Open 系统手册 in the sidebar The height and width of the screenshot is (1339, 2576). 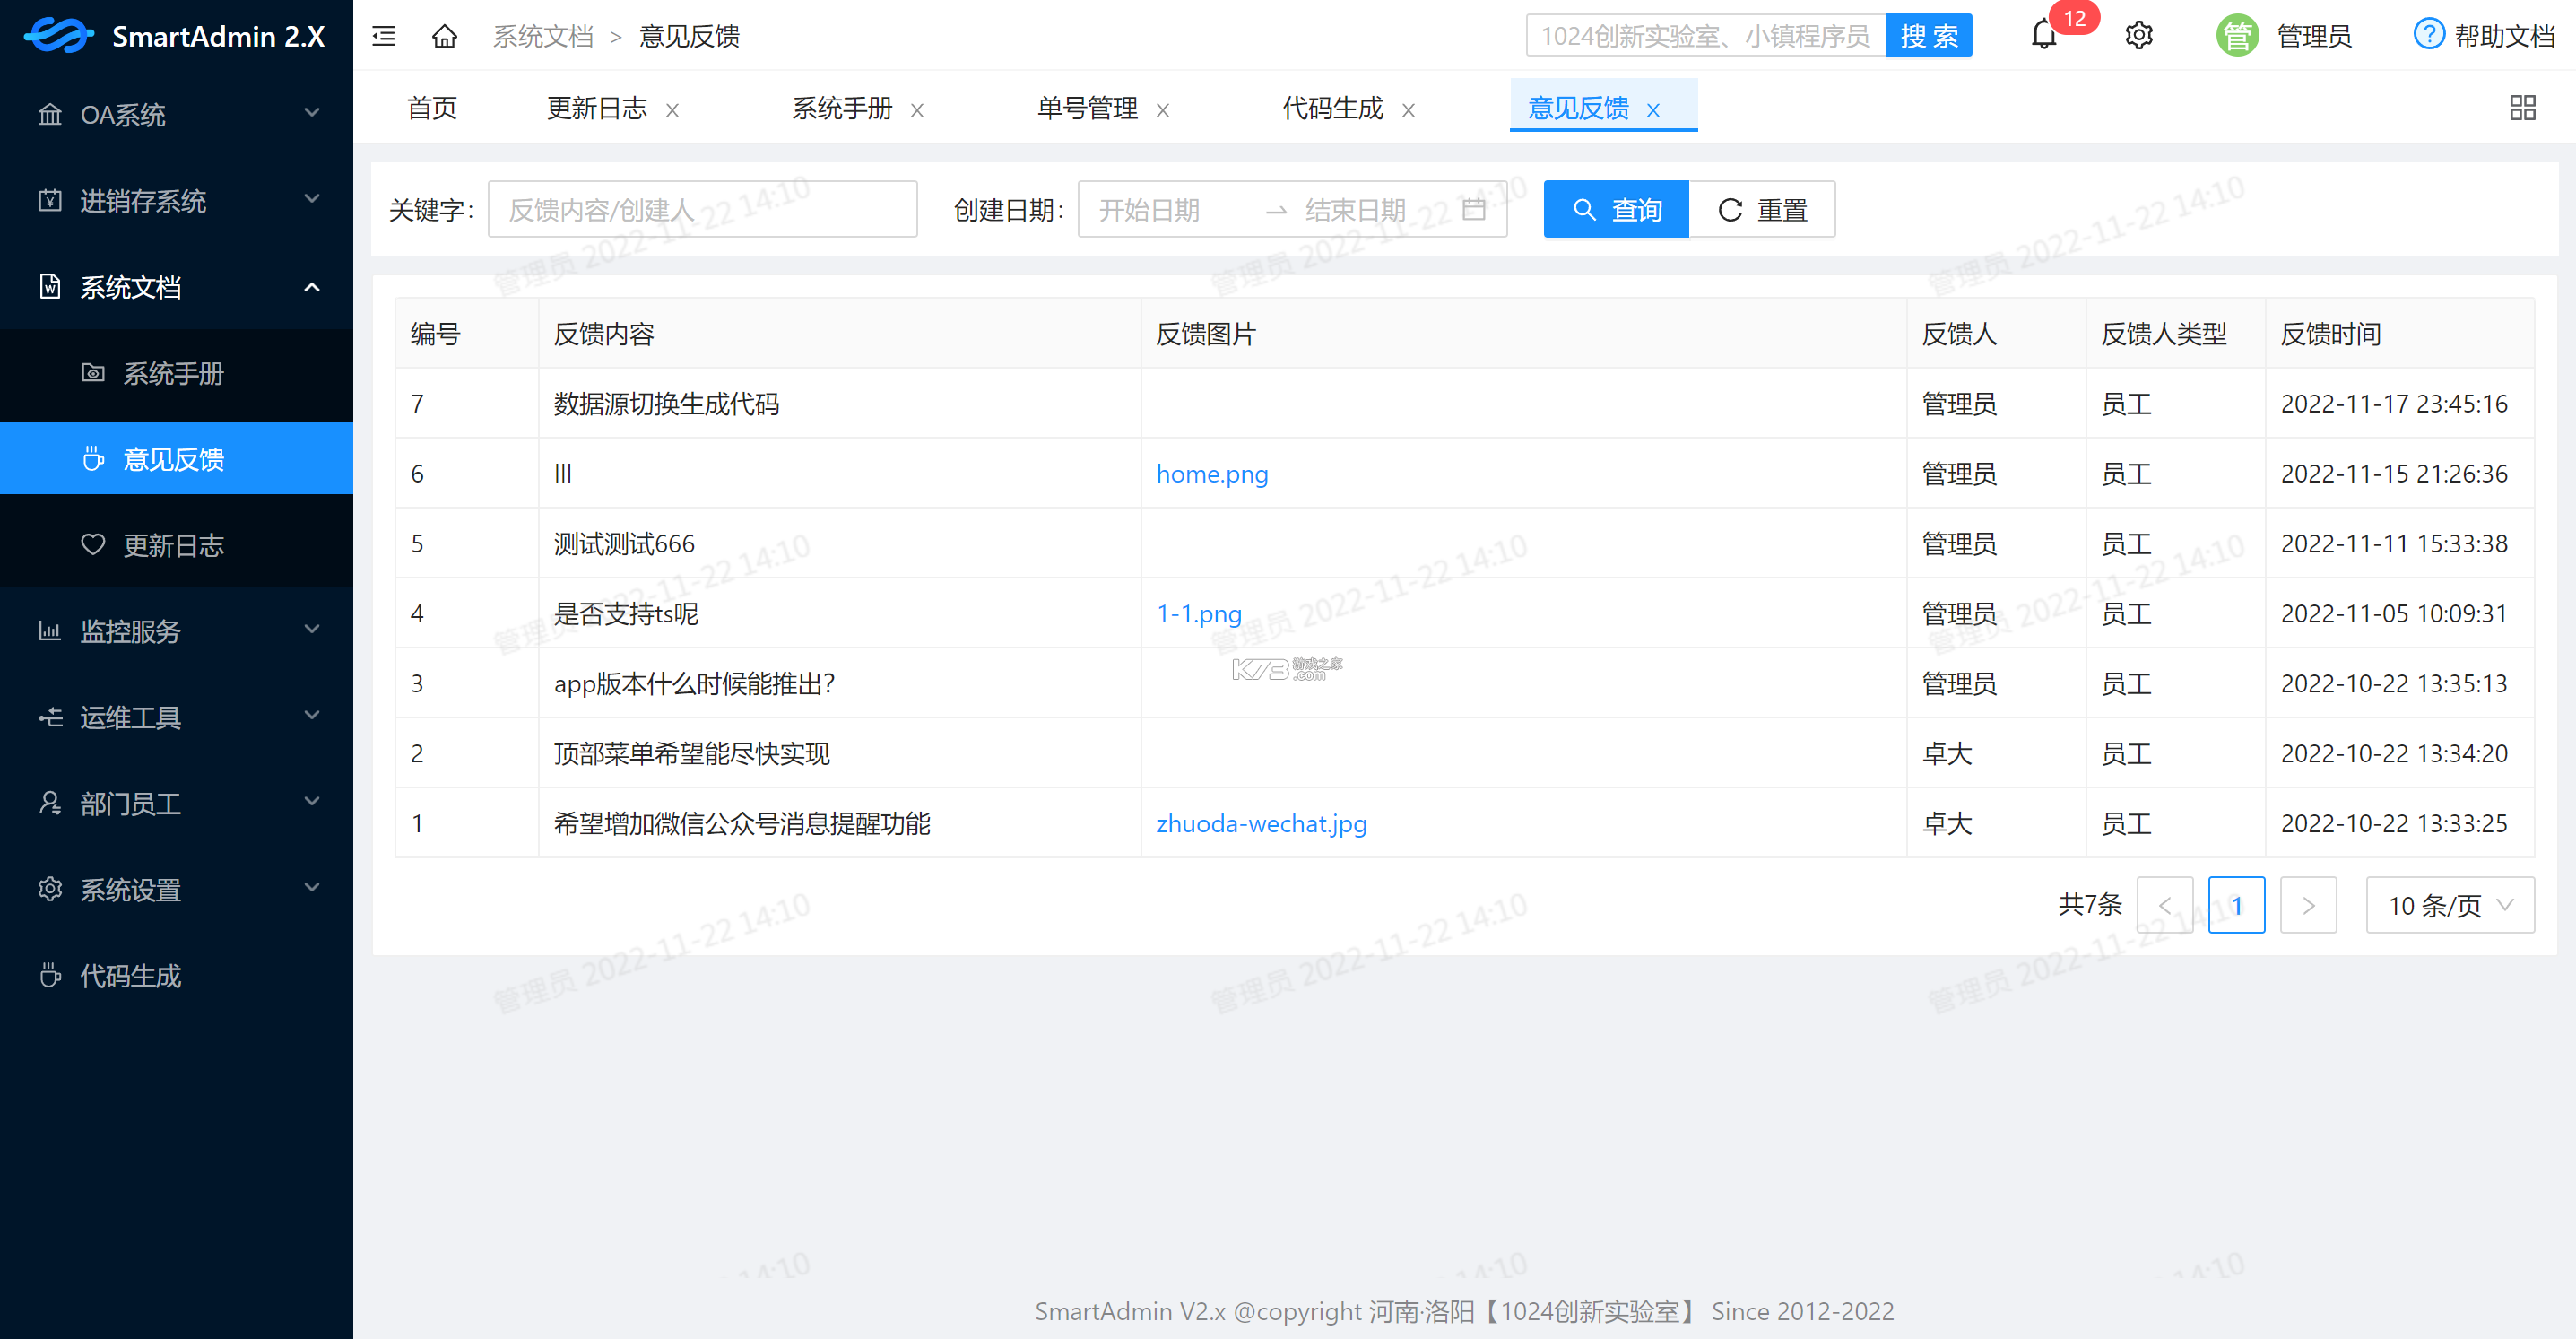pyautogui.click(x=176, y=373)
